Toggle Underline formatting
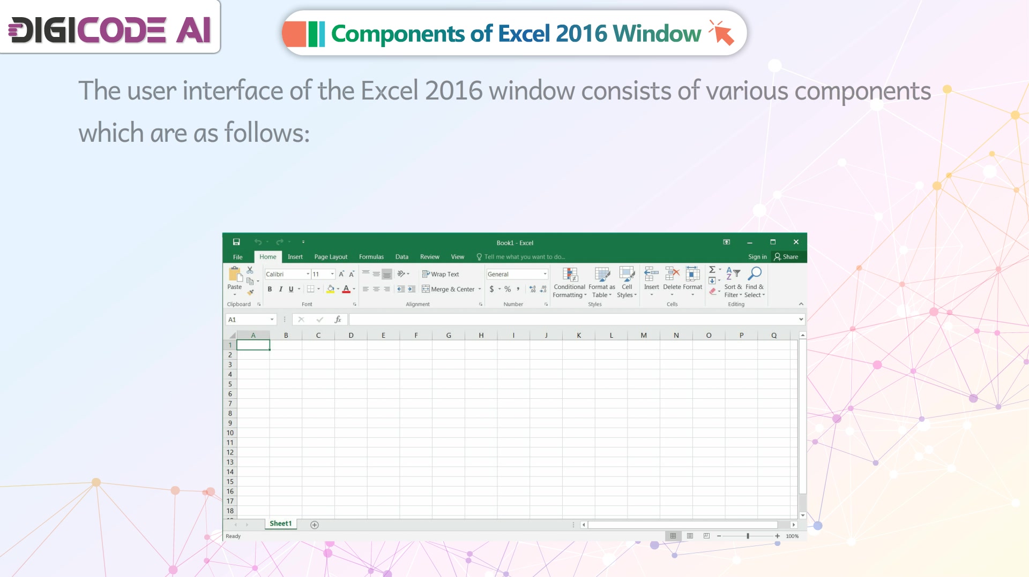The width and height of the screenshot is (1029, 577). (291, 289)
